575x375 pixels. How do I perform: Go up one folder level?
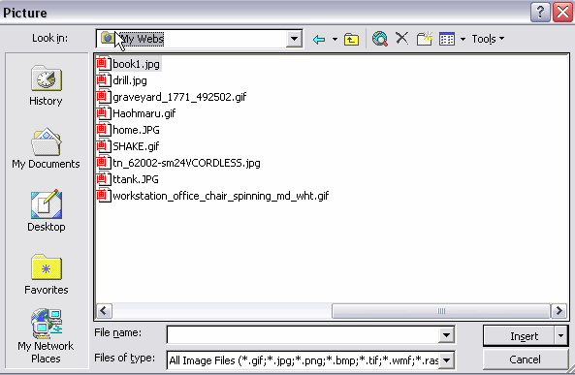pos(351,39)
